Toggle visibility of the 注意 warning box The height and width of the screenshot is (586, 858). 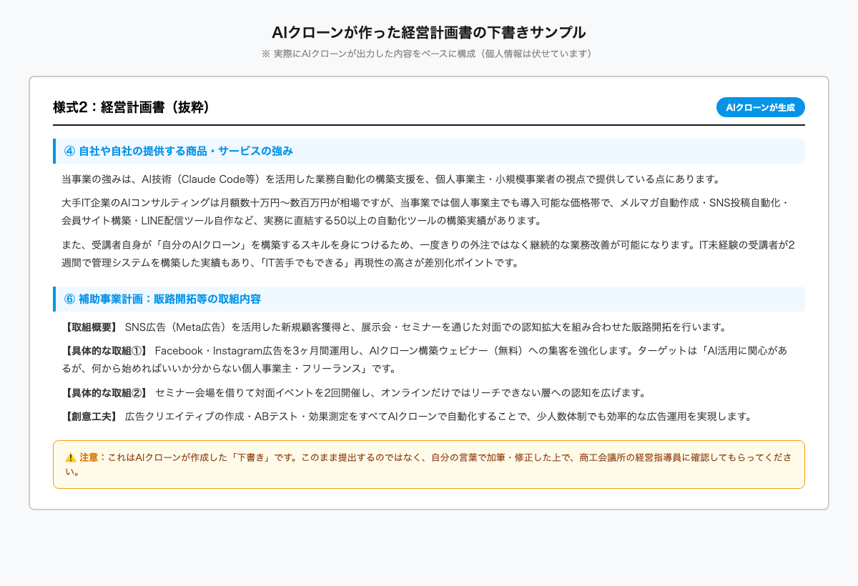point(429,465)
